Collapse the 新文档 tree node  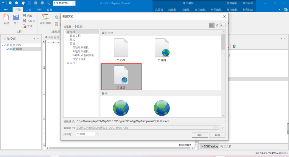pos(65,32)
